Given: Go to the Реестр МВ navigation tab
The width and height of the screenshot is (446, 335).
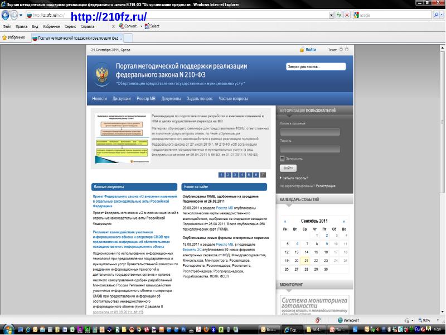Looking at the screenshot, I should [146, 98].
